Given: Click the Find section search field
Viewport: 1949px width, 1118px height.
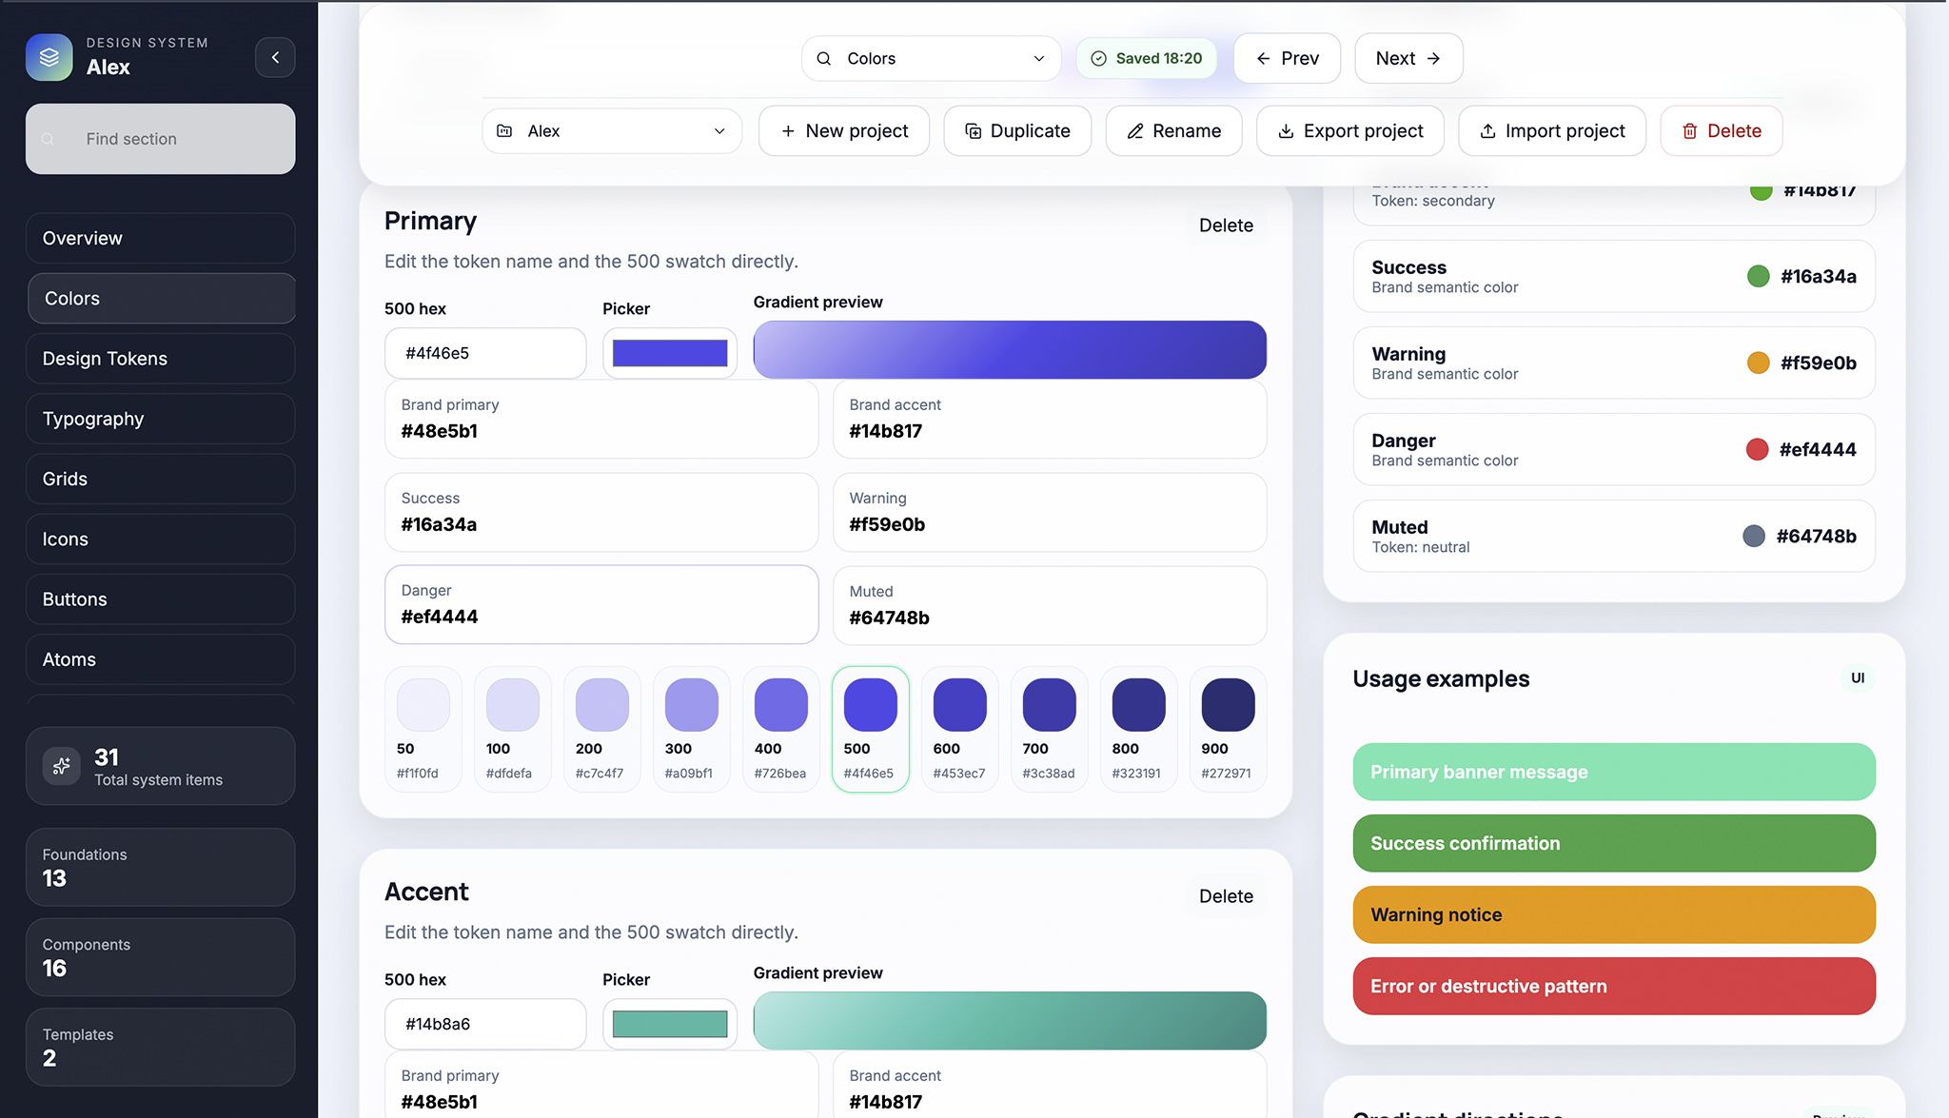Looking at the screenshot, I should (x=160, y=139).
